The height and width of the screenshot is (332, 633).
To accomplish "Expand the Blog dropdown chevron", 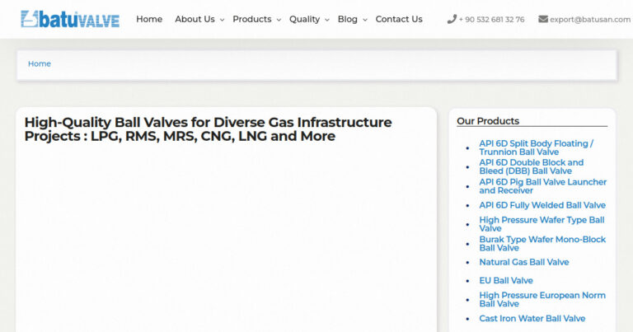I will [364, 20].
